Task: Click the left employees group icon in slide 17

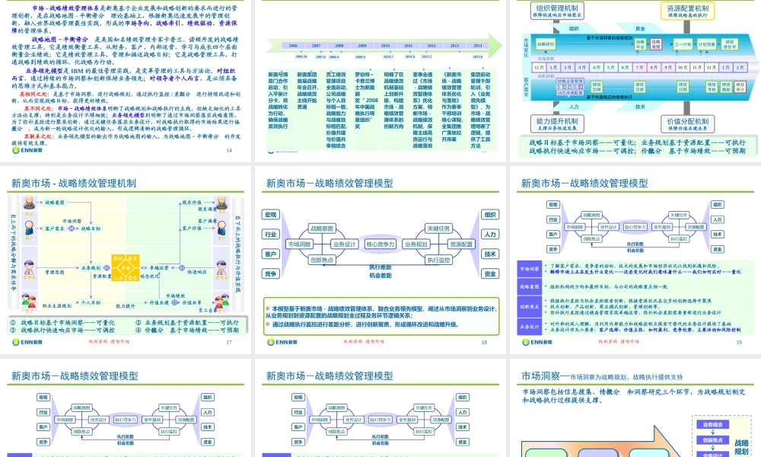Action: [x=29, y=302]
